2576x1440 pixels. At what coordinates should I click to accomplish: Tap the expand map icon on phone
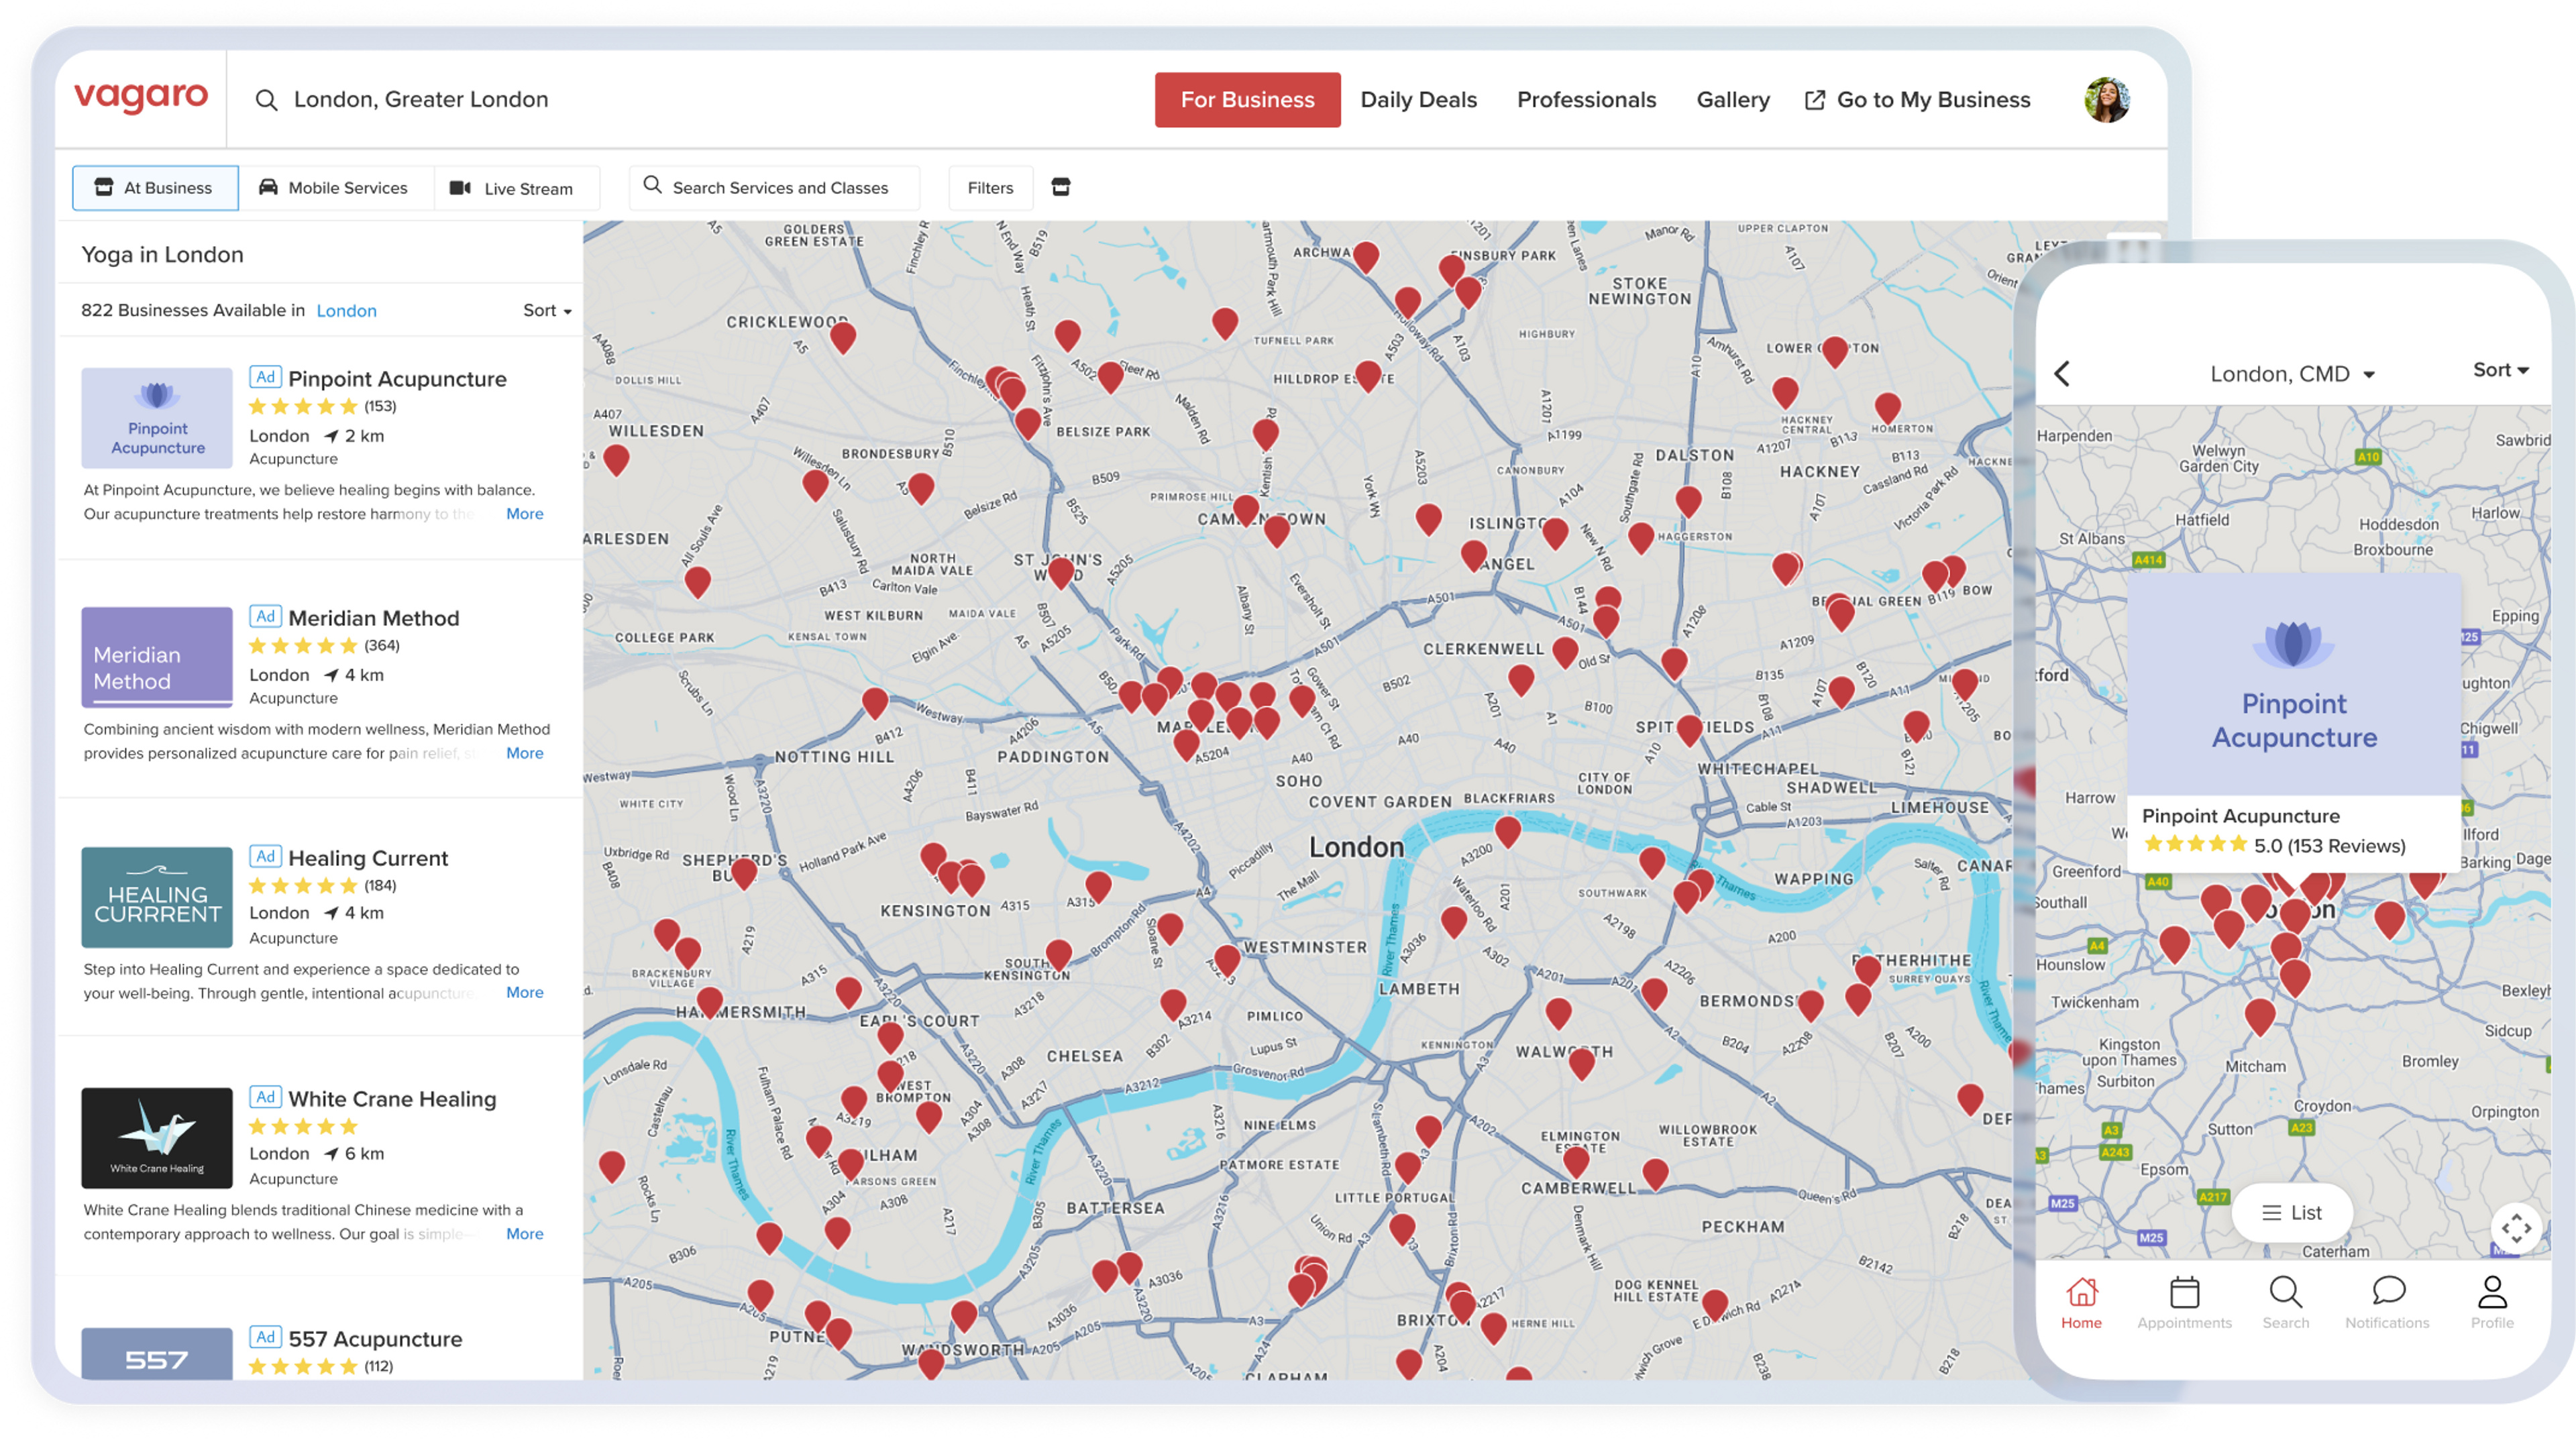2516,1227
